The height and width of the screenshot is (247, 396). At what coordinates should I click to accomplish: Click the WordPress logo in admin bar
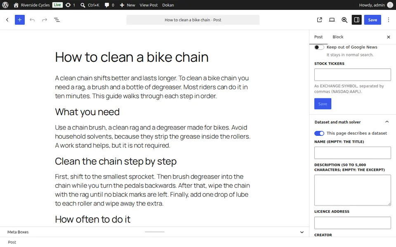point(5,5)
